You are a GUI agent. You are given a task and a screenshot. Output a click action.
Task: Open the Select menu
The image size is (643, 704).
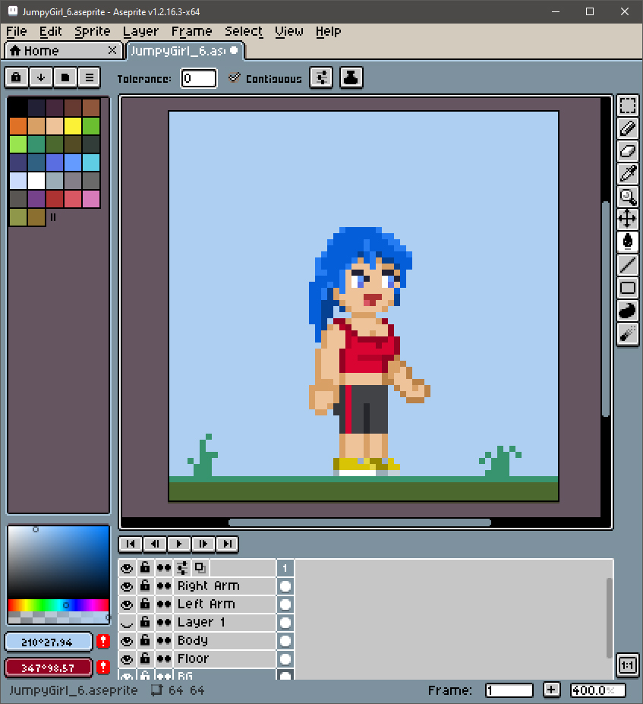(x=244, y=31)
